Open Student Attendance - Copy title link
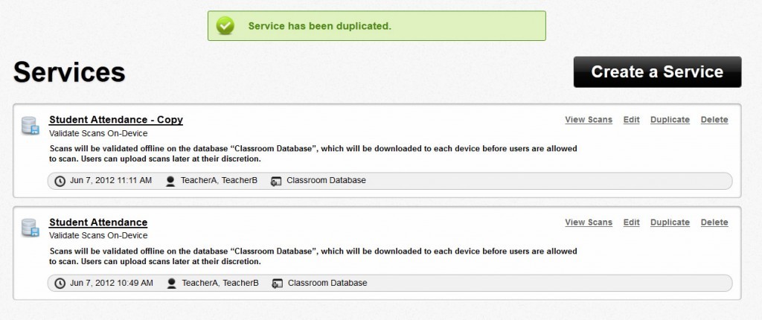Viewport: 762px width, 320px height. (x=116, y=120)
